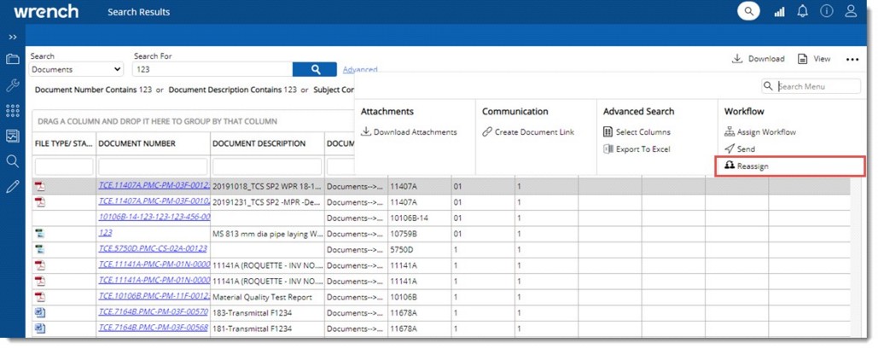Open the notifications bell icon

click(x=803, y=12)
